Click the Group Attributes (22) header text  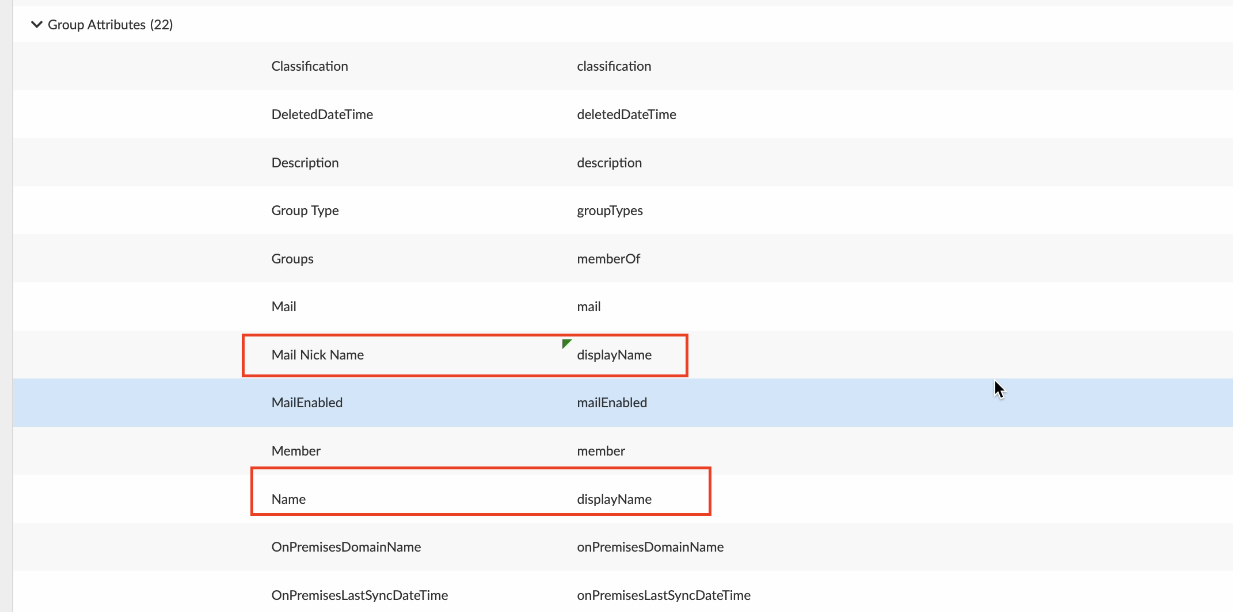tap(110, 25)
